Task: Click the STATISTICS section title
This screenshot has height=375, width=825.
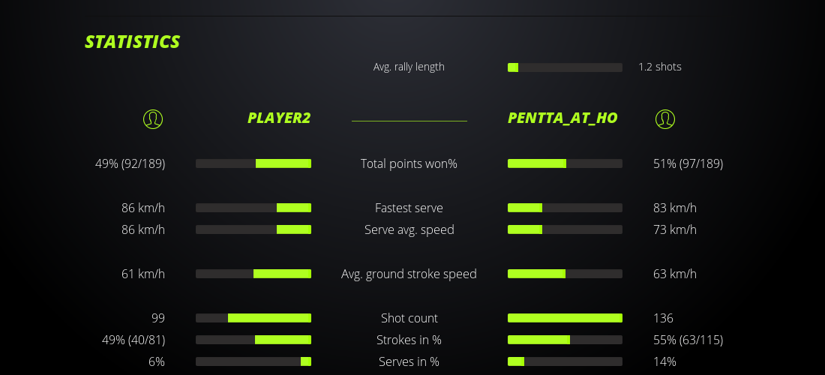Action: (133, 42)
